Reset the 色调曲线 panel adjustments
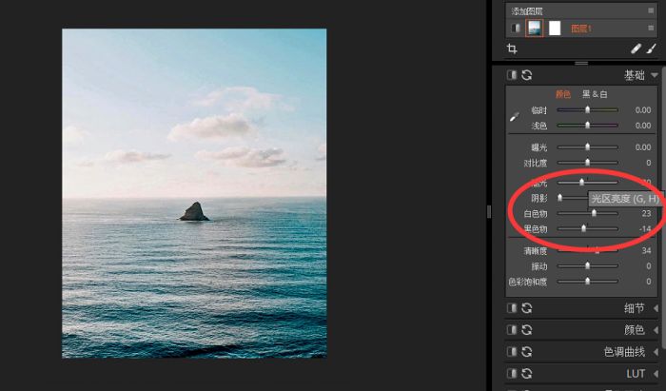The width and height of the screenshot is (666, 391). coord(526,351)
